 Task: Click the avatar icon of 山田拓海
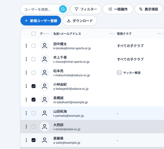(x=45, y=113)
